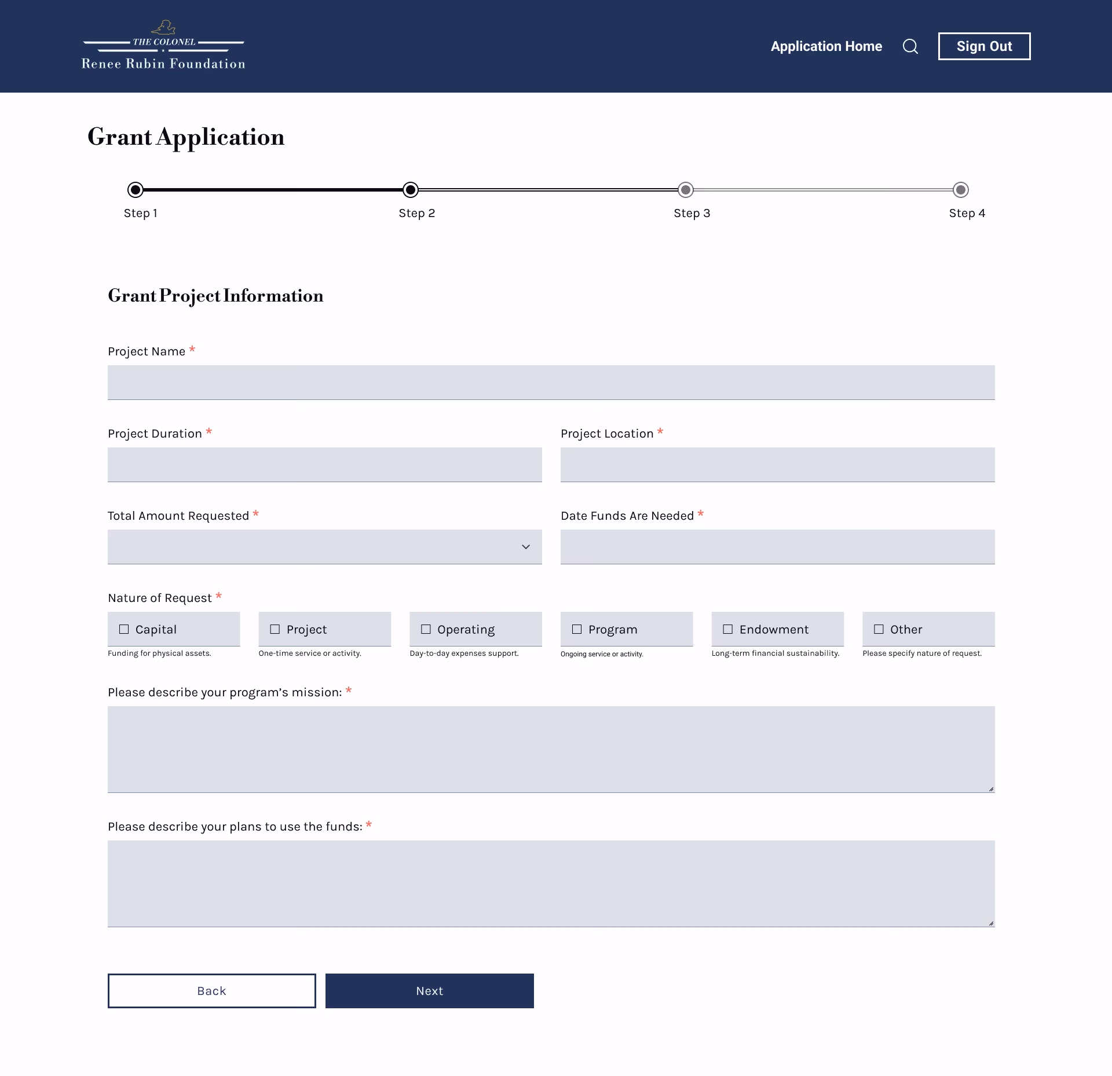The image size is (1112, 1076).
Task: Check the Operating checkbox
Action: click(426, 629)
